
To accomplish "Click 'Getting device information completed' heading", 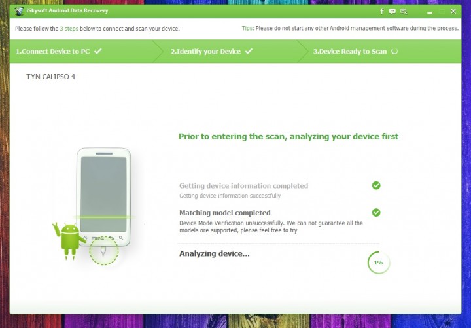I will 243,186.
